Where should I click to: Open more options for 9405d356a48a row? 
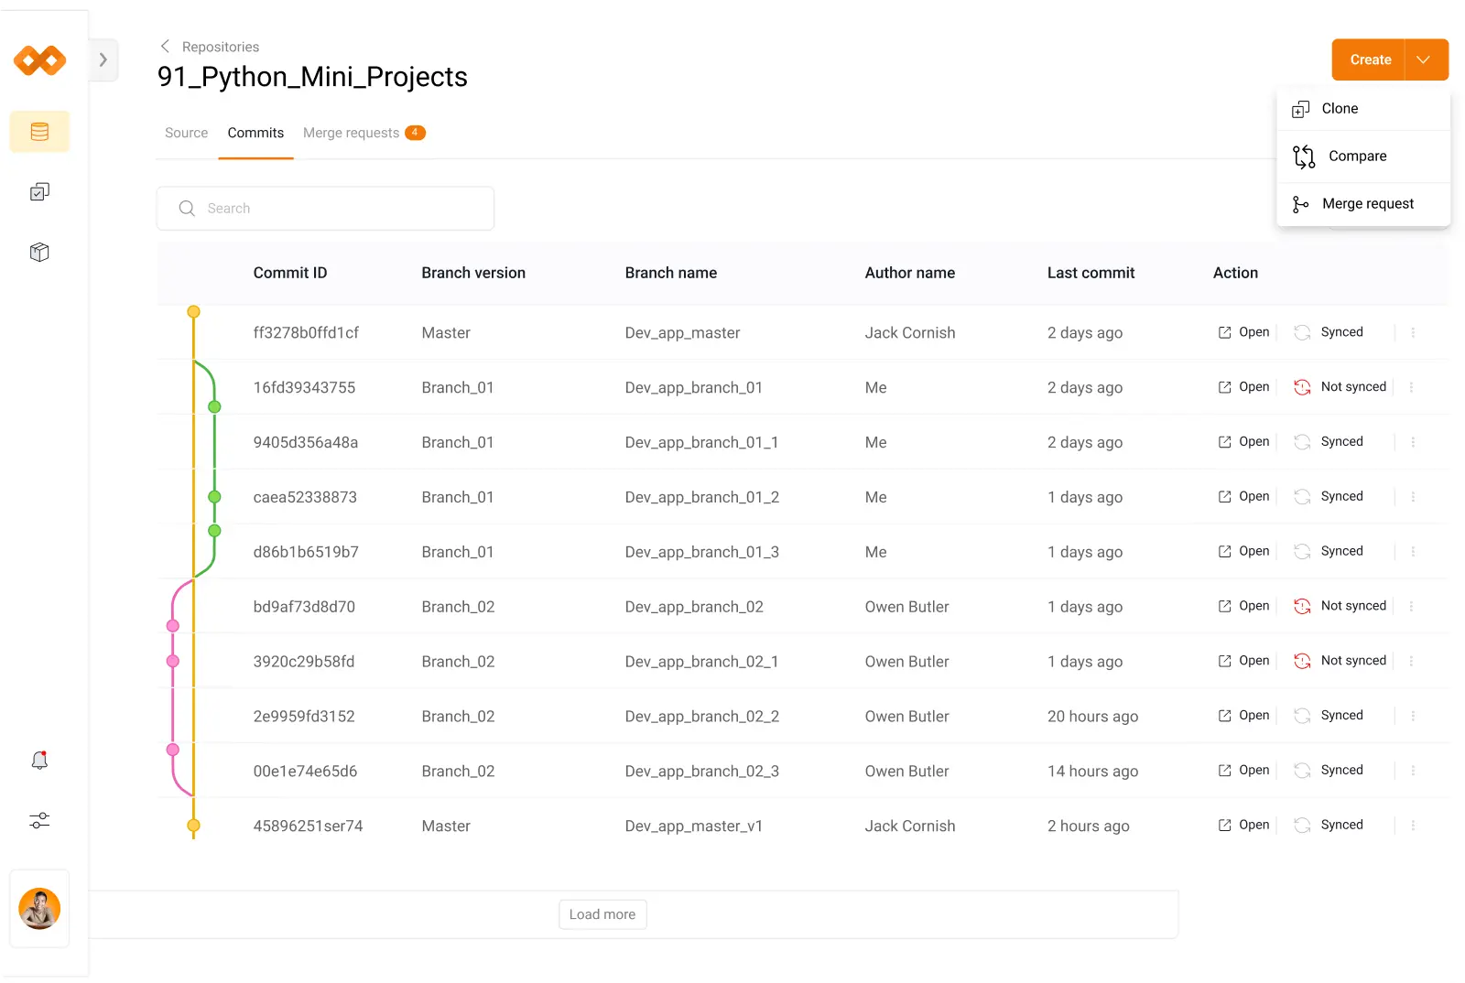pos(1413,442)
